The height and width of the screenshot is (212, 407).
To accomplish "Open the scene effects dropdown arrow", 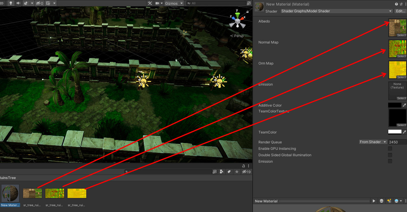I will tap(32, 3).
